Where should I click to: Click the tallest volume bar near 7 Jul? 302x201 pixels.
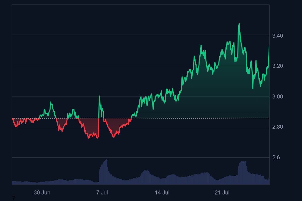(107, 172)
